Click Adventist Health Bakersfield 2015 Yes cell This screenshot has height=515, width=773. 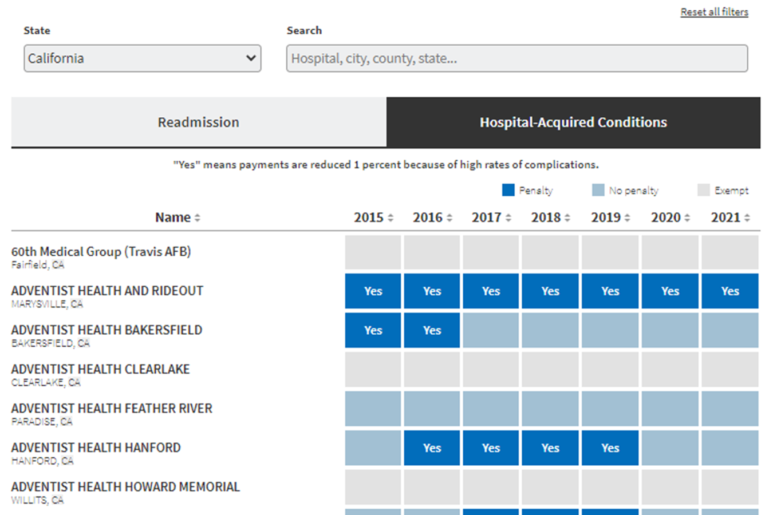(x=373, y=330)
